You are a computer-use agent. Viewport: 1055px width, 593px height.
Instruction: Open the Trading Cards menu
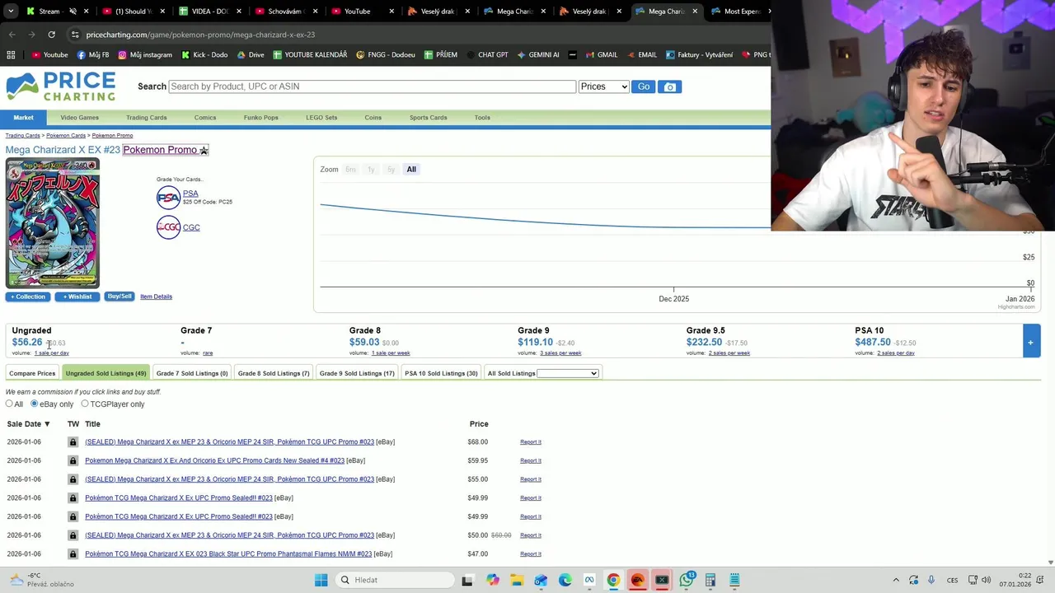click(146, 118)
